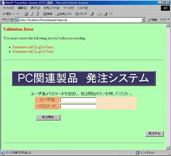Click the Print toolbar icon
171x156 pixels.
[105, 14]
